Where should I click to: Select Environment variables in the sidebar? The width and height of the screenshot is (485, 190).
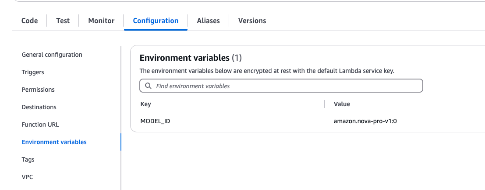(54, 142)
